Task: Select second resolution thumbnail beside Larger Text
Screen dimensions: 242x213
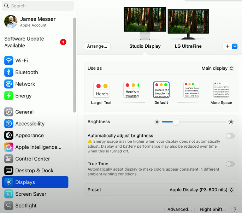Action: 131,90
